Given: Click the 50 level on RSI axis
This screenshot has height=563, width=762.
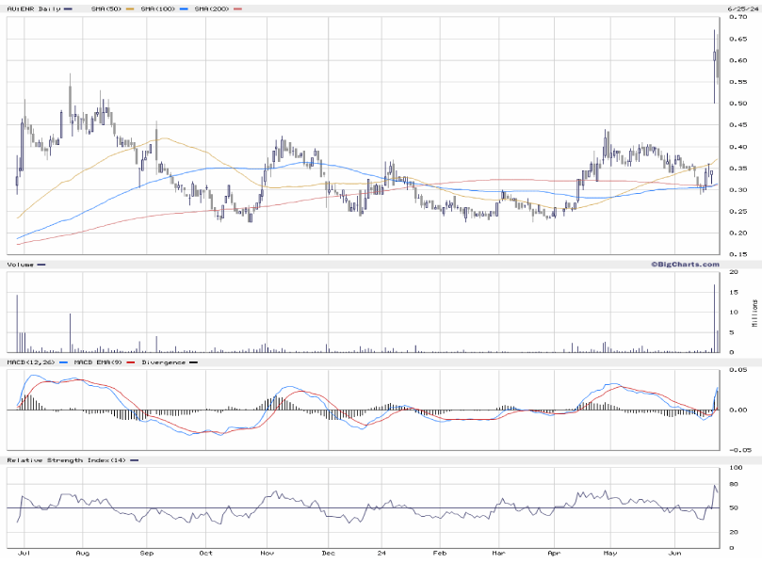Looking at the screenshot, I should [733, 508].
